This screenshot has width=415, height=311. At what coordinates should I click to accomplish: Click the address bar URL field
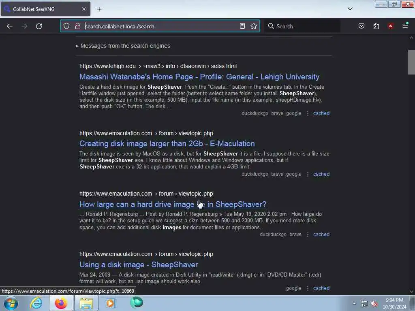pyautogui.click(x=160, y=26)
